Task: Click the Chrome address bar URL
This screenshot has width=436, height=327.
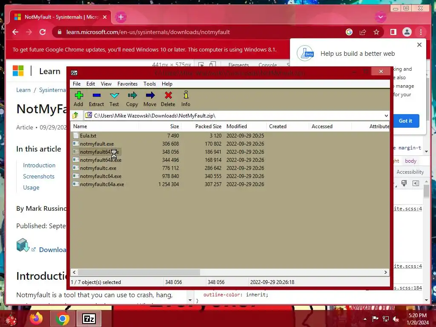Action: (148, 32)
